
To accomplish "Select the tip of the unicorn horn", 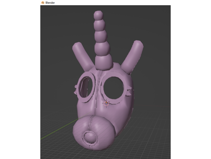I will click(98, 15).
